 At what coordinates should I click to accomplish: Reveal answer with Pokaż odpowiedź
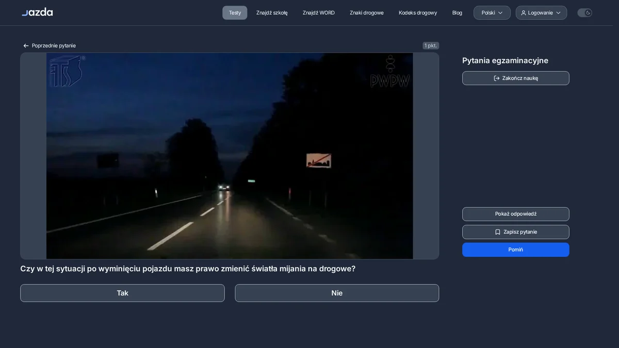tap(516, 214)
